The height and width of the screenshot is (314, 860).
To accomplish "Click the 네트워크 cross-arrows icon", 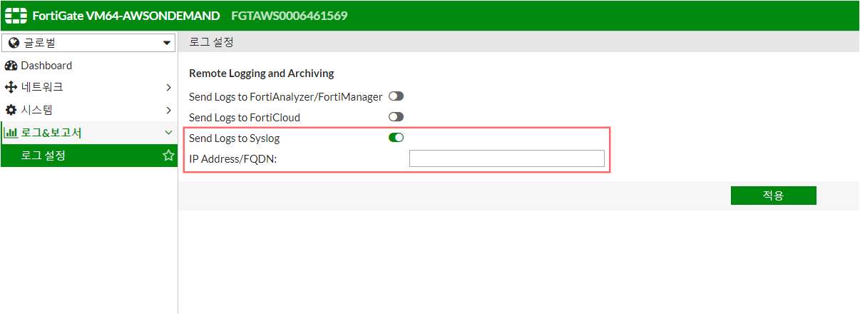I will click(11, 87).
